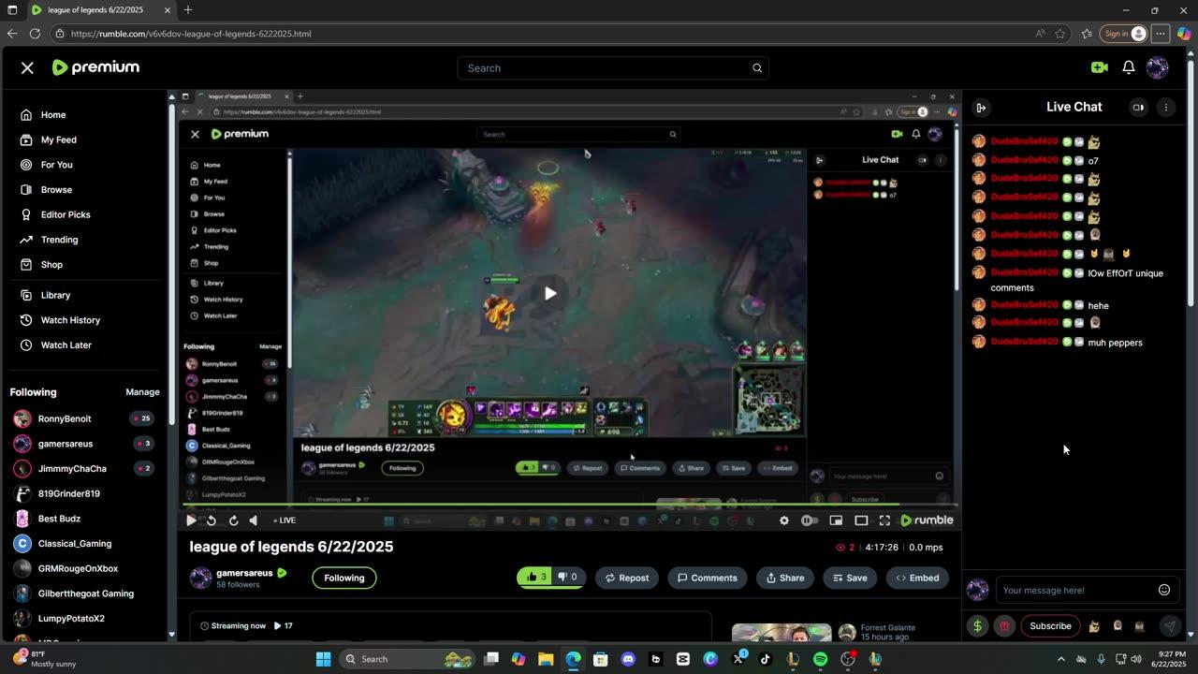Image resolution: width=1198 pixels, height=674 pixels.
Task: Collapse the Live Chat panel arrow
Action: 981,108
